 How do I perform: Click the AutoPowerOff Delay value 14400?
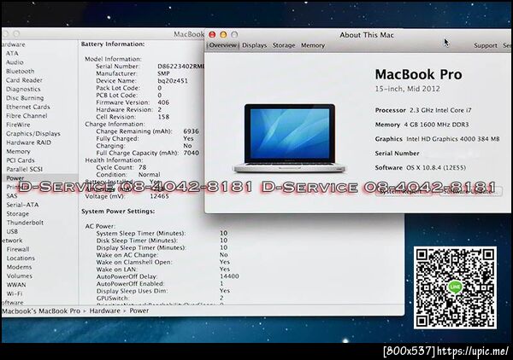tap(229, 276)
